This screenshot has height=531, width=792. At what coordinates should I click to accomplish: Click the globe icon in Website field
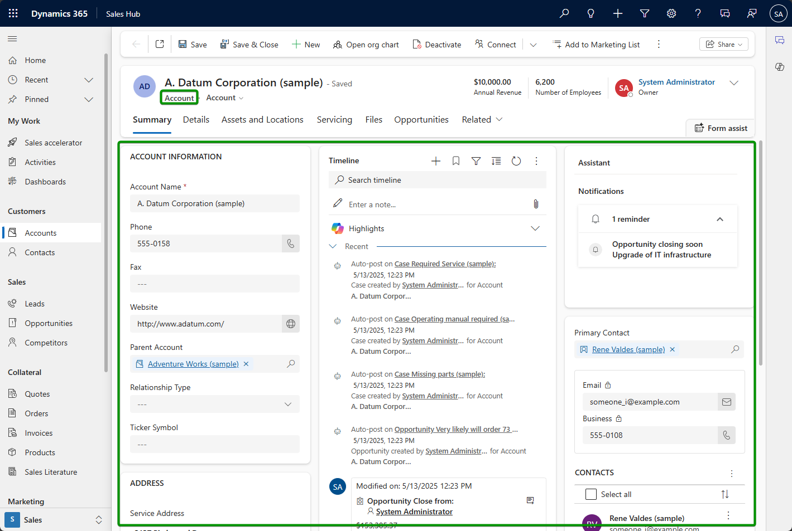[x=291, y=324]
